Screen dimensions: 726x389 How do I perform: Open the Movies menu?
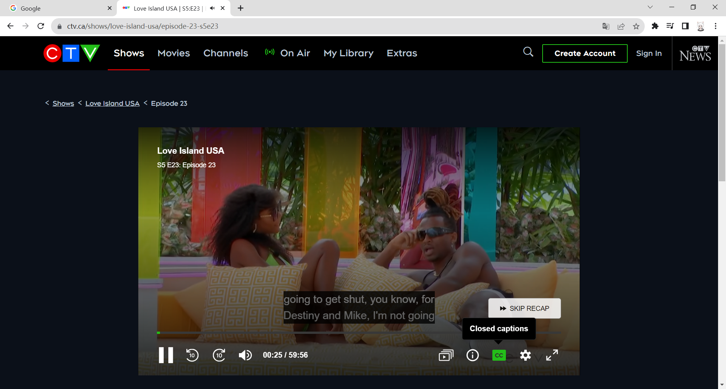pos(174,53)
